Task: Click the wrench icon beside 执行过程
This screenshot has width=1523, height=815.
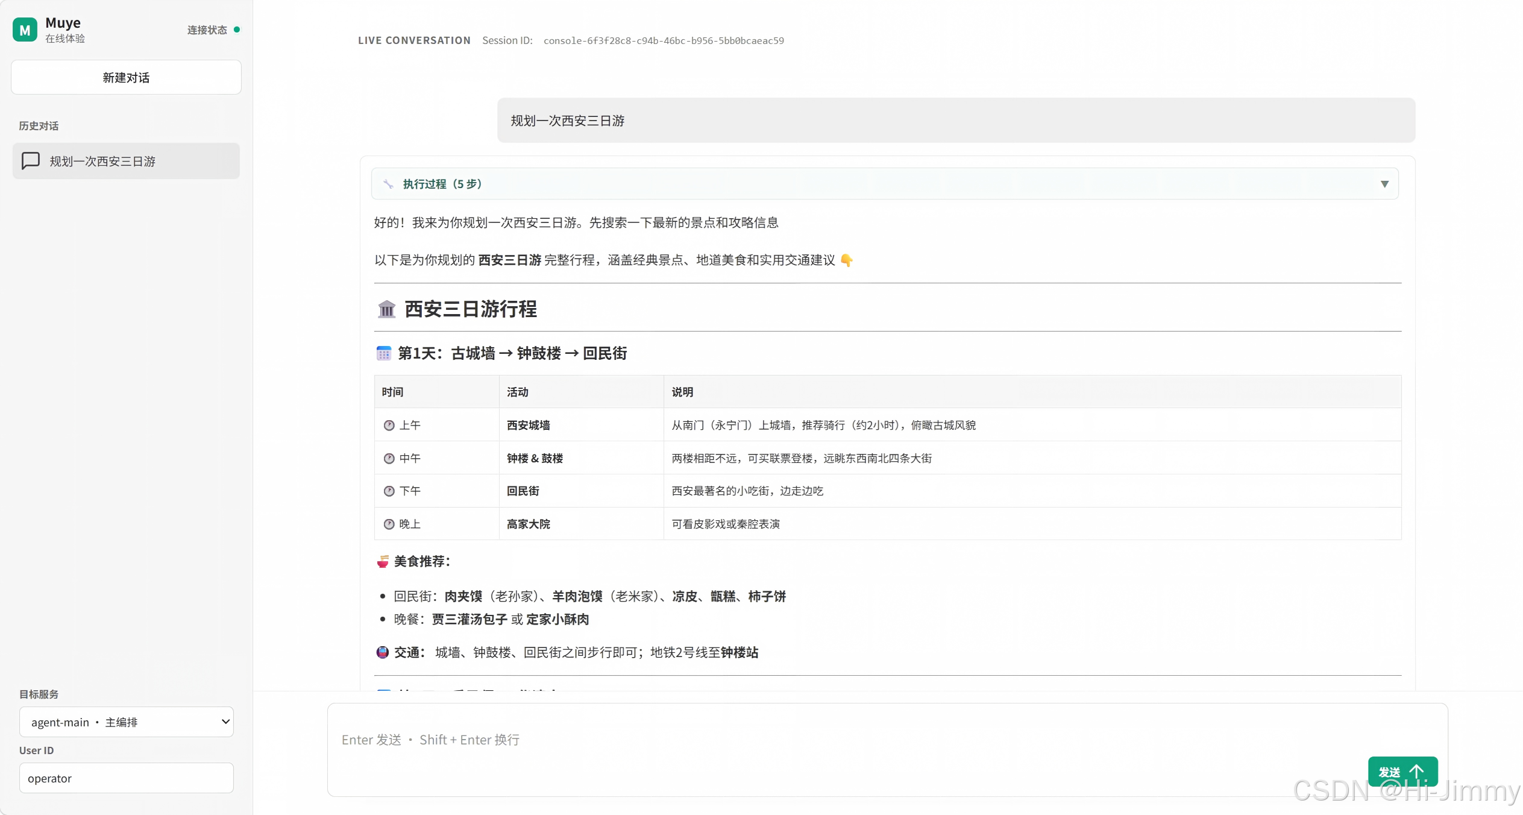Action: [x=388, y=184]
